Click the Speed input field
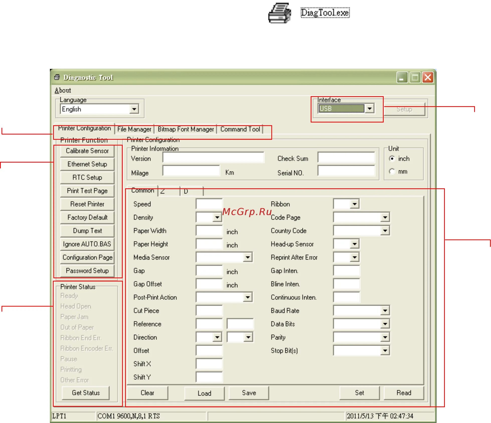Viewport: 491px width, 423px height. (x=209, y=204)
